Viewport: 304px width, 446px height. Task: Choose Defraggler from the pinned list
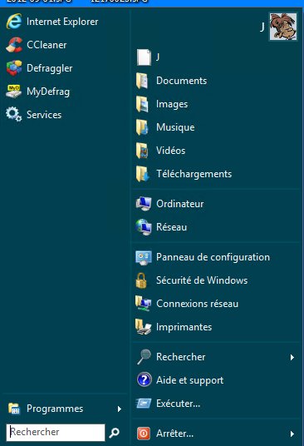click(x=66, y=68)
